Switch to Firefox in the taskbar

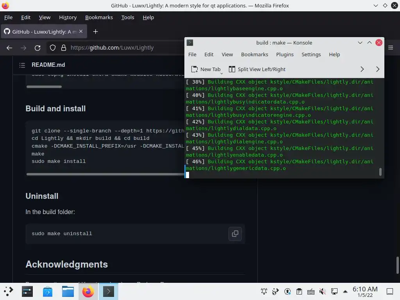click(88, 291)
